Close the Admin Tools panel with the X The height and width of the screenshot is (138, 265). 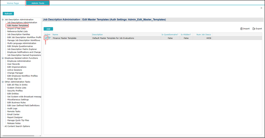261,8
